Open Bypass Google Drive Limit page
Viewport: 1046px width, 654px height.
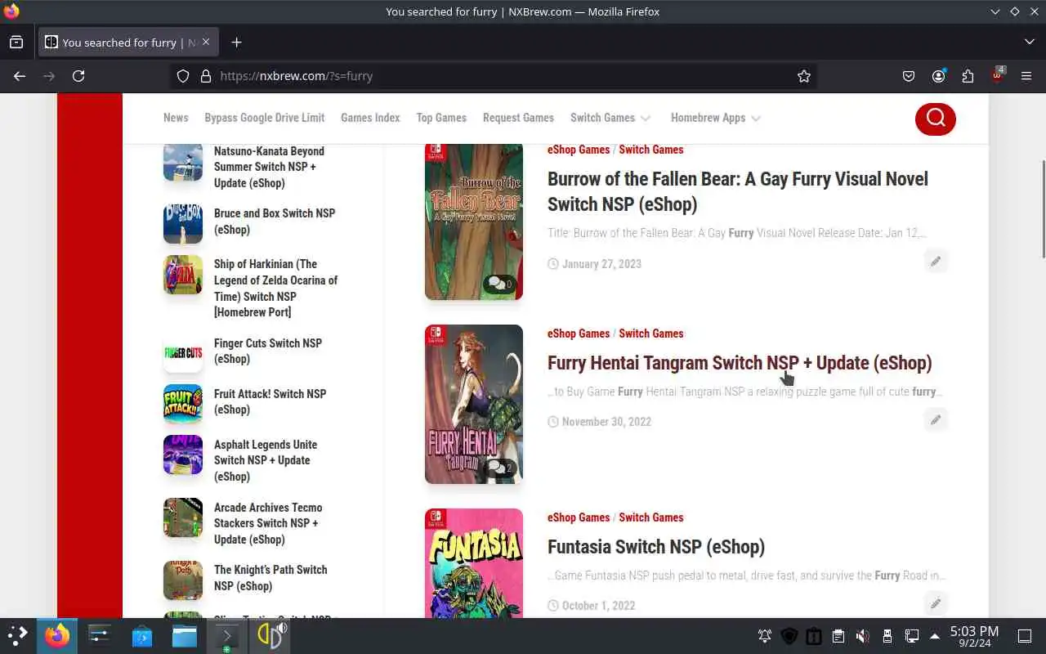[x=265, y=118]
